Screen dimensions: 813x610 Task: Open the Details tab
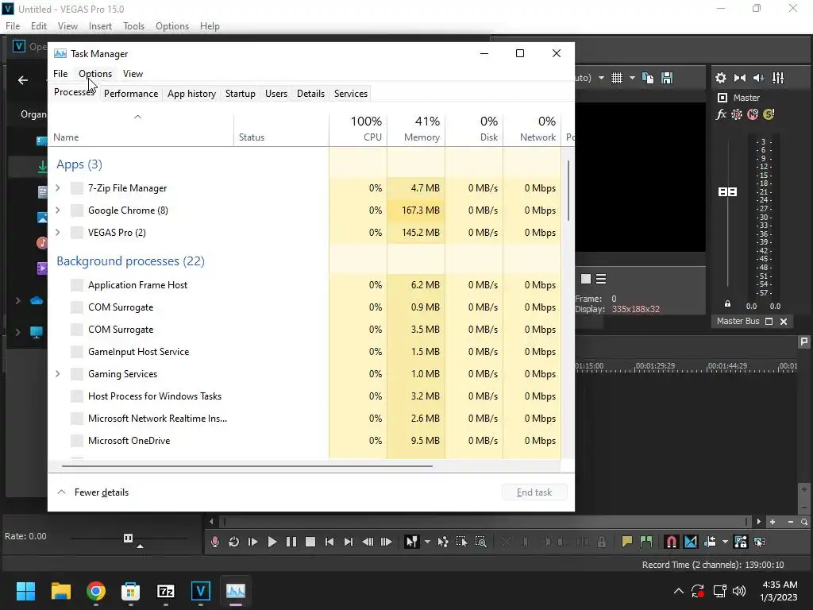(x=310, y=94)
